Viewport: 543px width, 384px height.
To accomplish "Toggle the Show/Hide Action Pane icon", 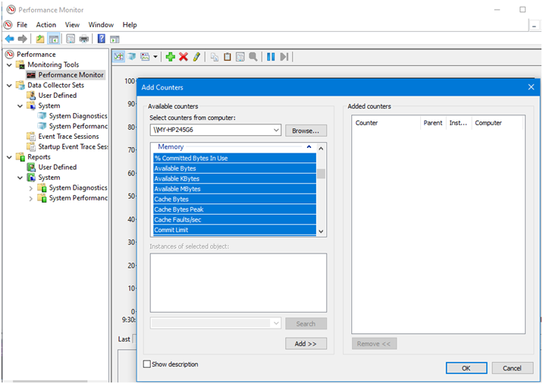I will (x=115, y=39).
